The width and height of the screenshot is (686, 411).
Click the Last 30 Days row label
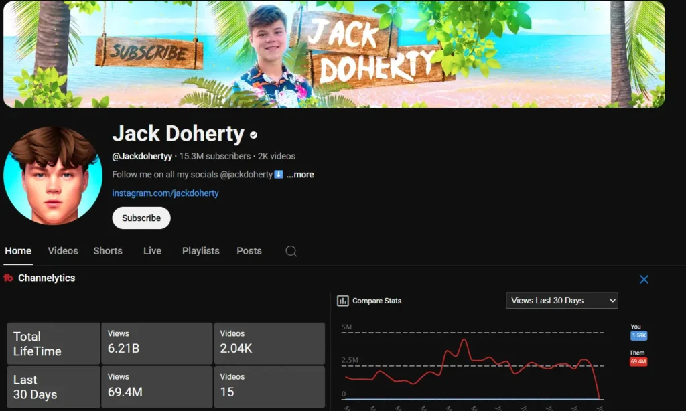(x=54, y=387)
